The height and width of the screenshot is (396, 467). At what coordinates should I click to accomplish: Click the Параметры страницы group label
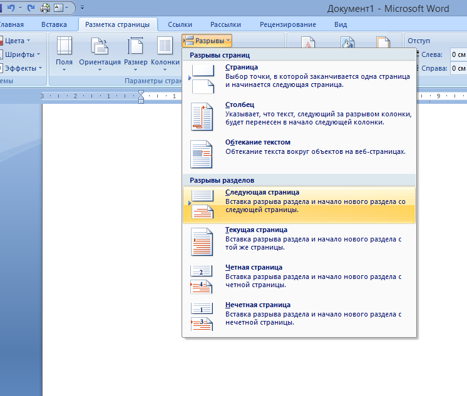point(153,81)
